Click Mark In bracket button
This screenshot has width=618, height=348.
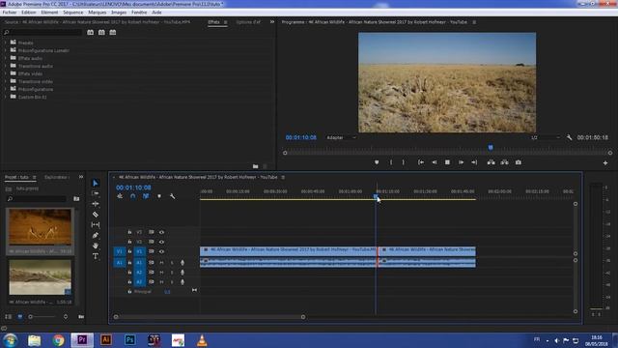[391, 162]
